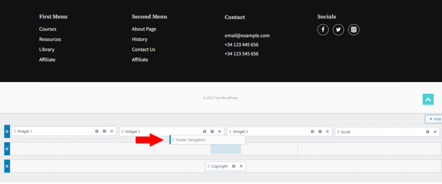Remove Copyright item with its X

tap(241, 166)
